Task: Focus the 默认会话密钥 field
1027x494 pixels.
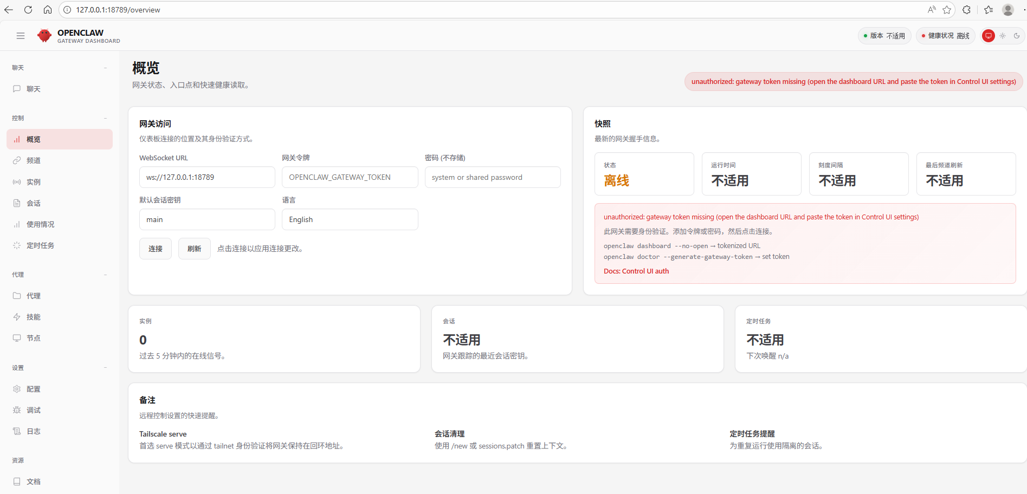Action: 207,219
